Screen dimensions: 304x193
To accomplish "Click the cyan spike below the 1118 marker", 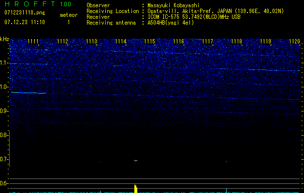I will pos(227,191).
